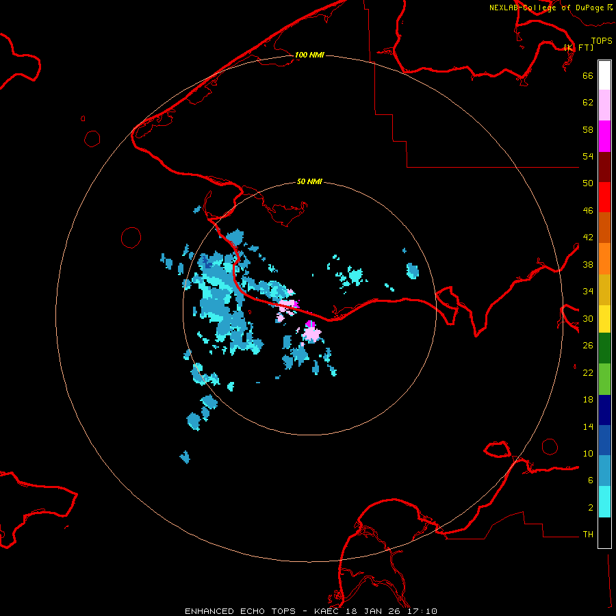Click the "18 JAN 26" date in the caption
Image resolution: width=616 pixels, height=616 pixels.
point(373,611)
